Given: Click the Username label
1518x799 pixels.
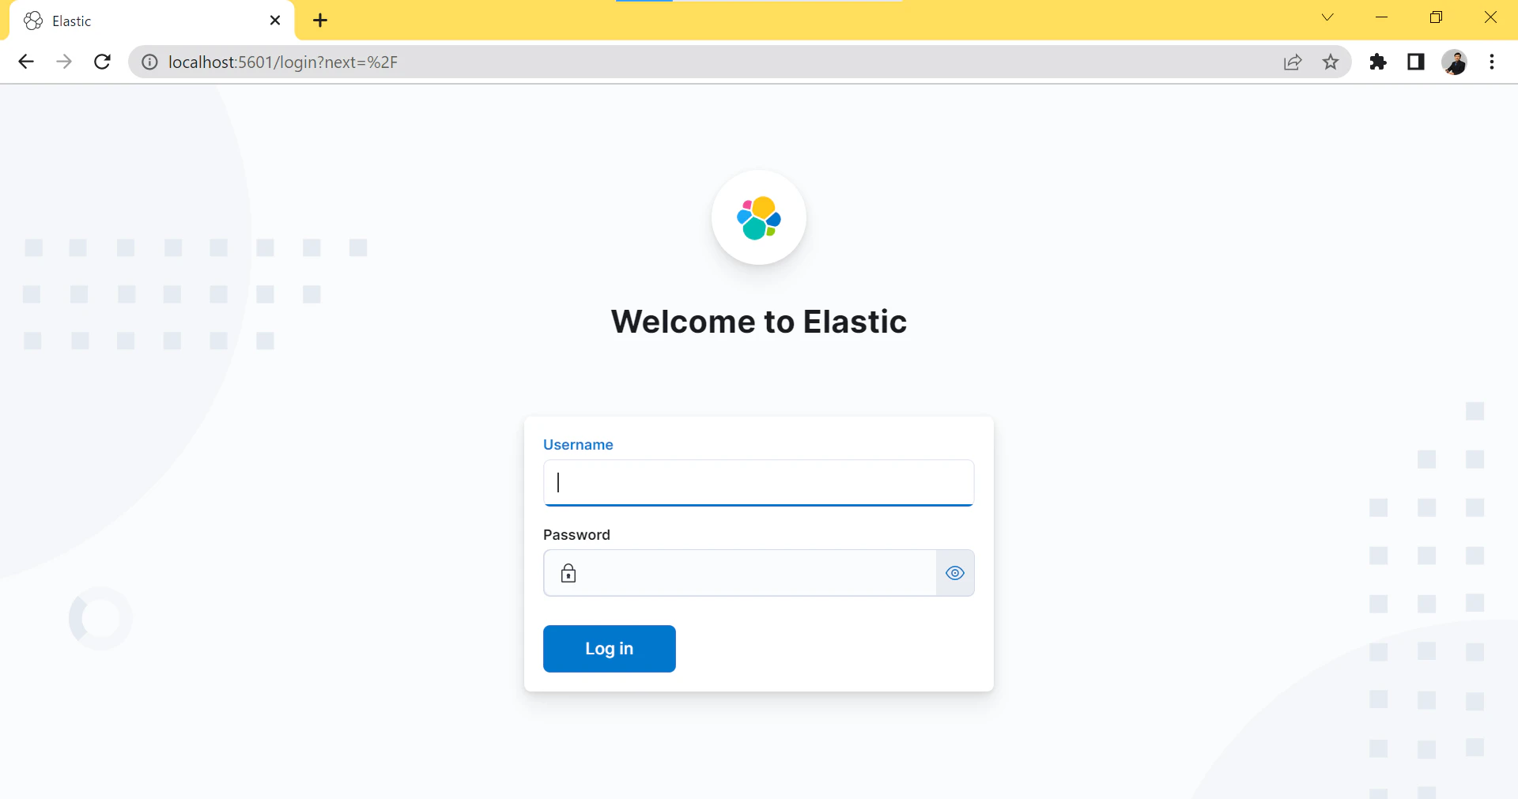Looking at the screenshot, I should coord(578,445).
